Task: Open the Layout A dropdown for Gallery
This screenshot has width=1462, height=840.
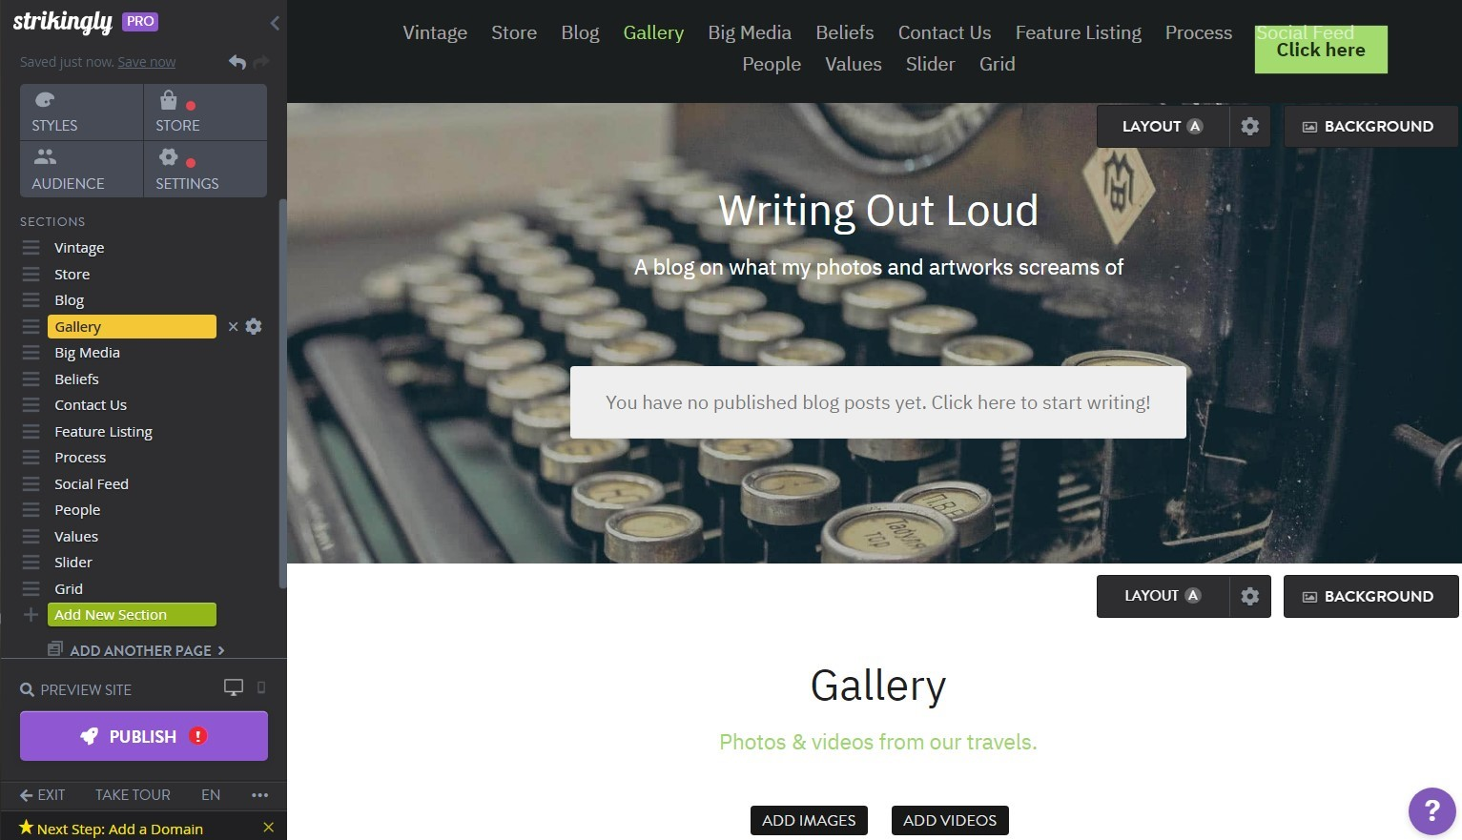Action: 1163,596
